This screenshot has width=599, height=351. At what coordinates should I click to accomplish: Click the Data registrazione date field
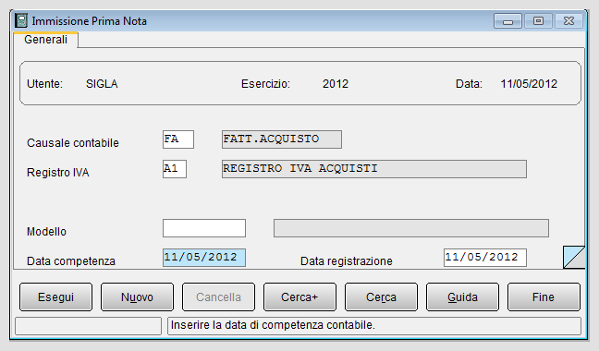click(485, 258)
